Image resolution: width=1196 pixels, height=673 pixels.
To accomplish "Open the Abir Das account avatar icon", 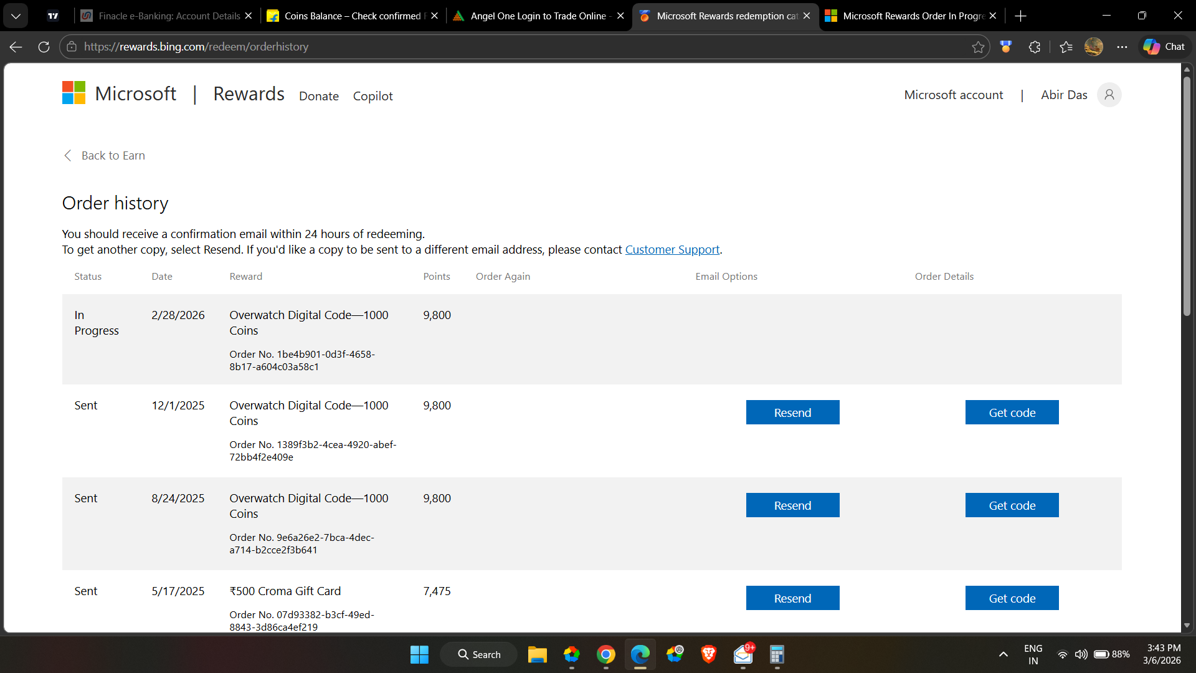I will (1109, 95).
